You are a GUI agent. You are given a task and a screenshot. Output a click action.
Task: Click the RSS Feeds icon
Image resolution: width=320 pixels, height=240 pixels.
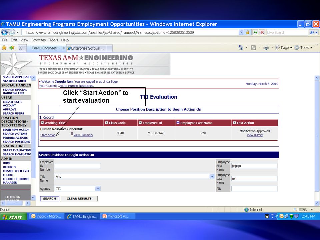pyautogui.click(x=253, y=48)
